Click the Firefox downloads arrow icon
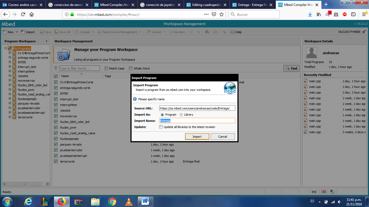Screen dimensions: 369x207 [310, 15]
